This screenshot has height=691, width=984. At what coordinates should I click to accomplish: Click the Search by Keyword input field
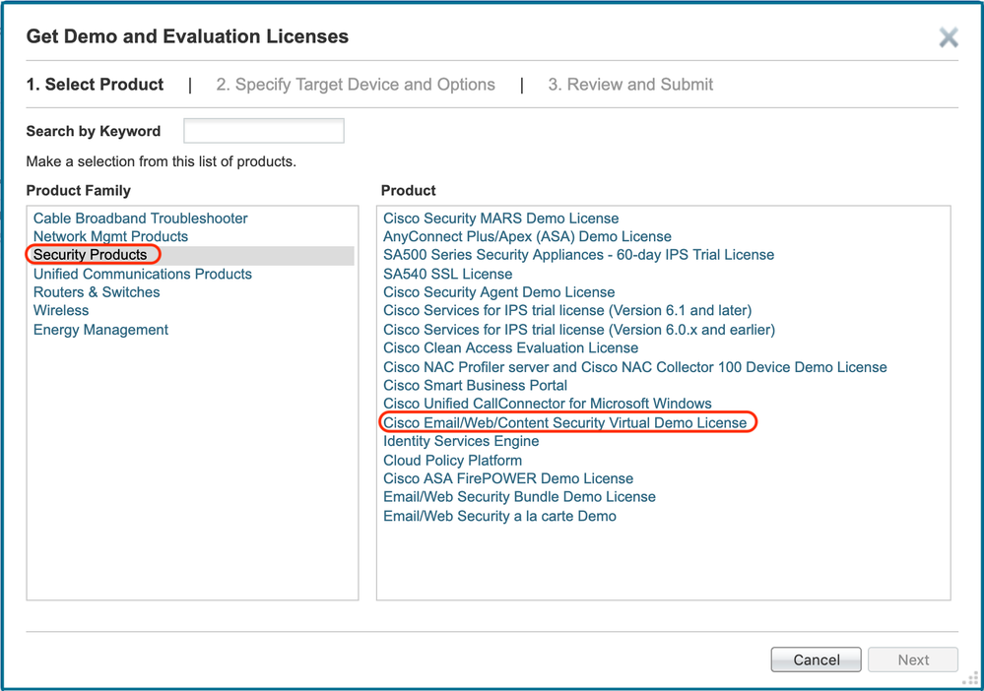[264, 131]
